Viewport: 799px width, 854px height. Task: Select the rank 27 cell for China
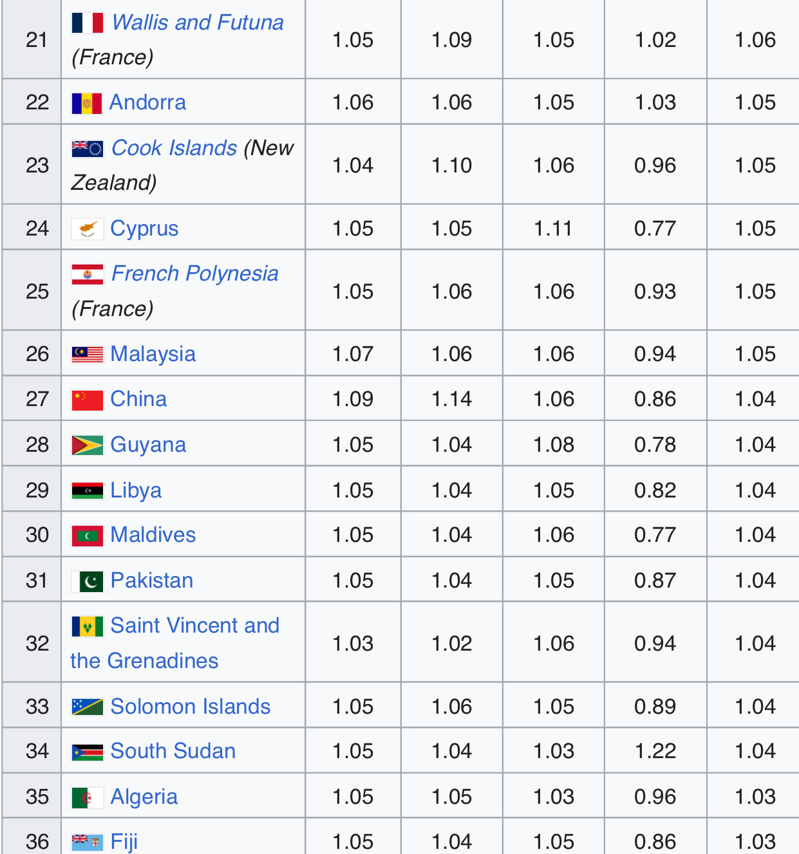point(37,399)
